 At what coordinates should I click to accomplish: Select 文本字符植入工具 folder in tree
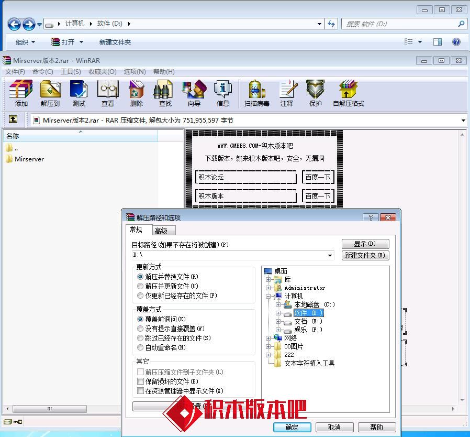coord(309,363)
